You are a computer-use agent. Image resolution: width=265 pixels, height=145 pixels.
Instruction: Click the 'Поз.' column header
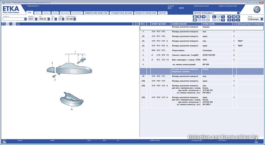143,24
